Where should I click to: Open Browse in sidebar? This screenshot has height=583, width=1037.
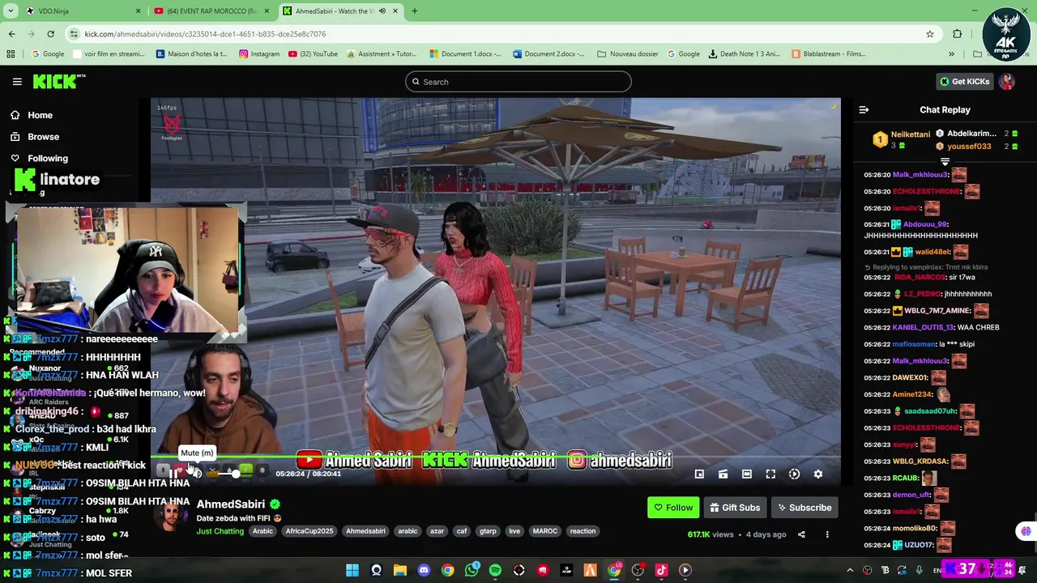[43, 137]
